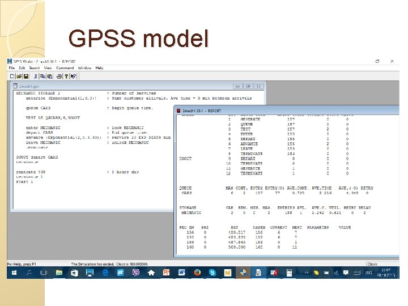
Task: Open PowerPoint from the taskbar
Action: click(x=166, y=273)
